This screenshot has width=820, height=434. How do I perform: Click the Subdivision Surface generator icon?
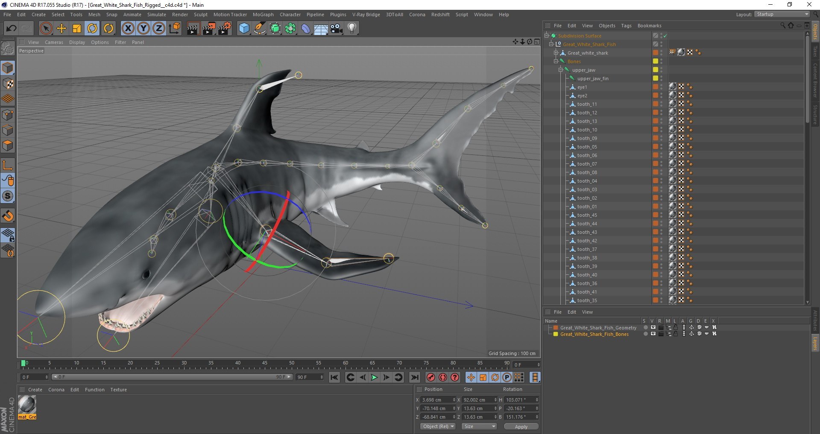275,29
